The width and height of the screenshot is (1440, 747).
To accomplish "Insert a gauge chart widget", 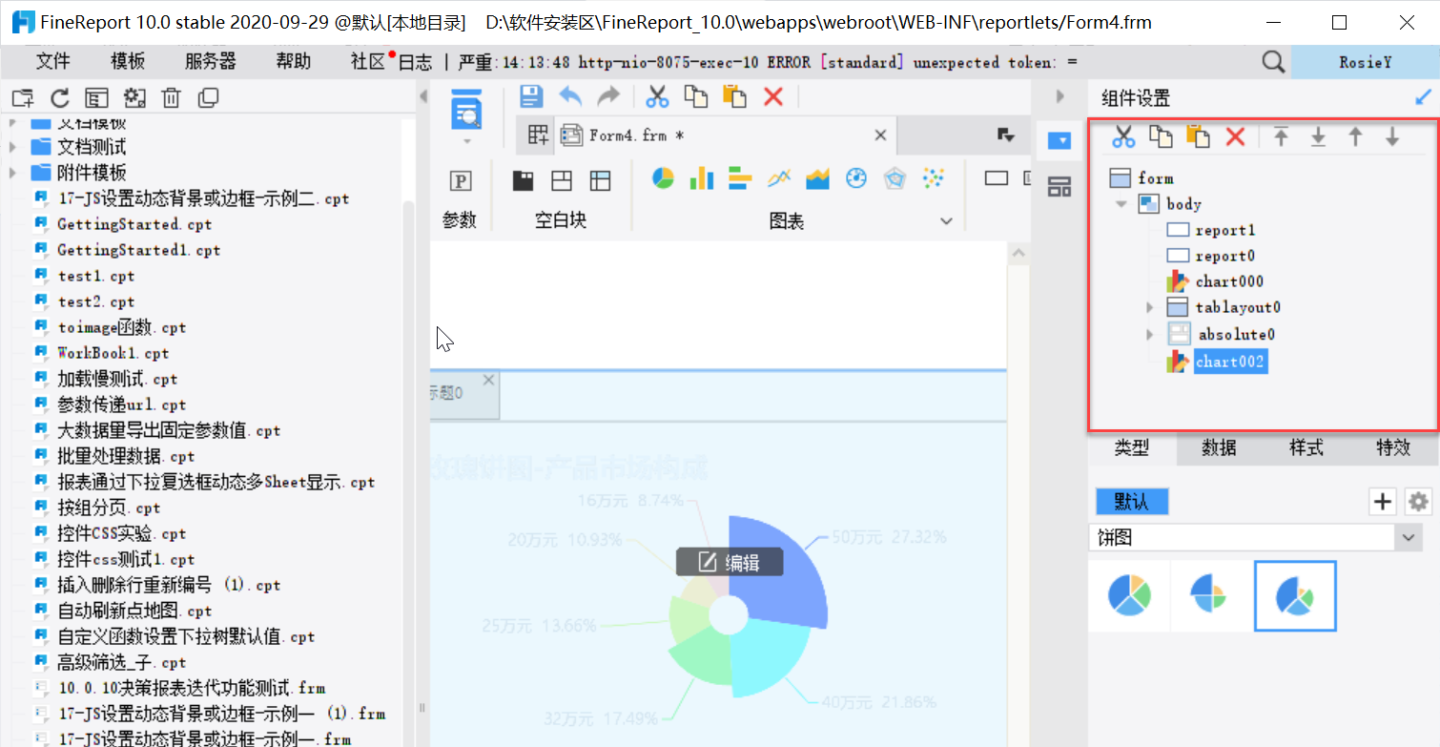I will (856, 178).
